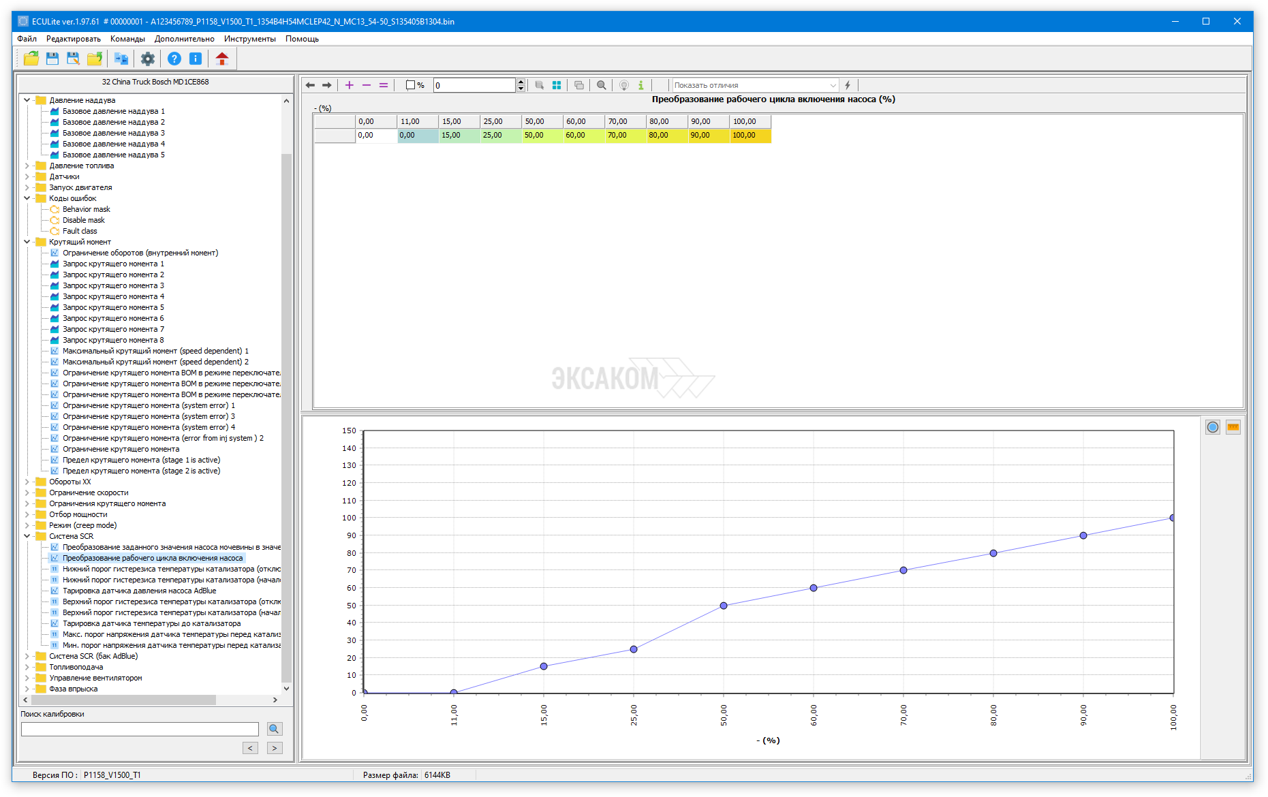
Task: Open settings with the gear icon
Action: pyautogui.click(x=148, y=59)
